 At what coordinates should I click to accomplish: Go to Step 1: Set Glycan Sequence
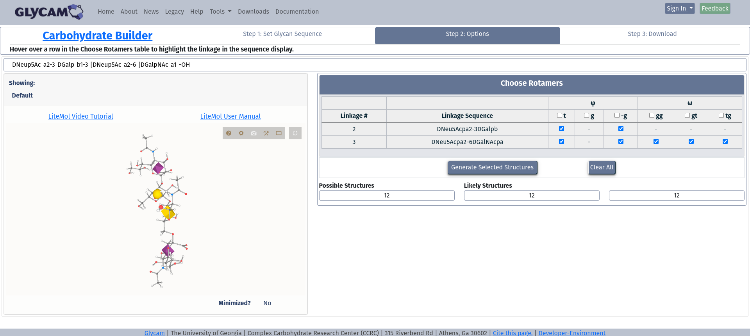pyautogui.click(x=282, y=34)
